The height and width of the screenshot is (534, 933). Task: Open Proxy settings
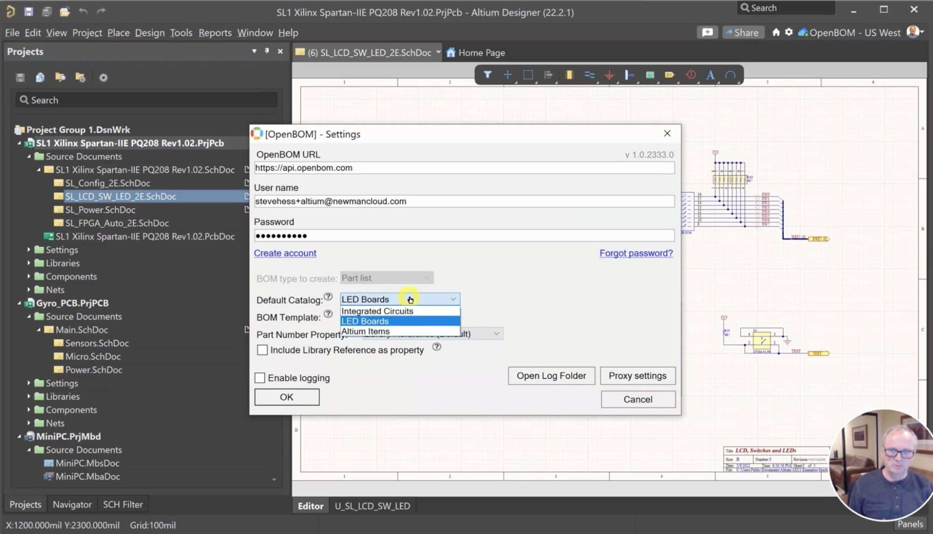[x=638, y=376]
